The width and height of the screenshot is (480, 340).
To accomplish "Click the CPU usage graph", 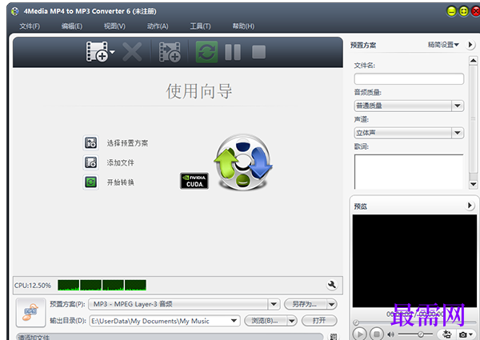I will [102, 285].
